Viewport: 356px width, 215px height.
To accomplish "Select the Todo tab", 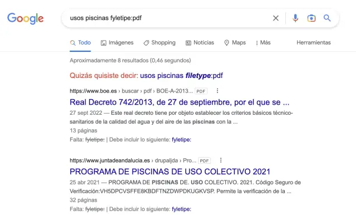I will [x=80, y=43].
